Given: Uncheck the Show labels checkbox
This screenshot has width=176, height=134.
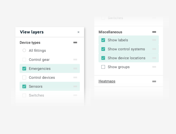Looking at the screenshot, I should click(x=103, y=40).
